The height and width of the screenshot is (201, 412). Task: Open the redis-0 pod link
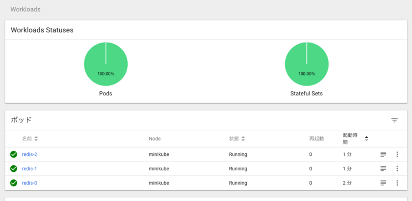click(29, 183)
